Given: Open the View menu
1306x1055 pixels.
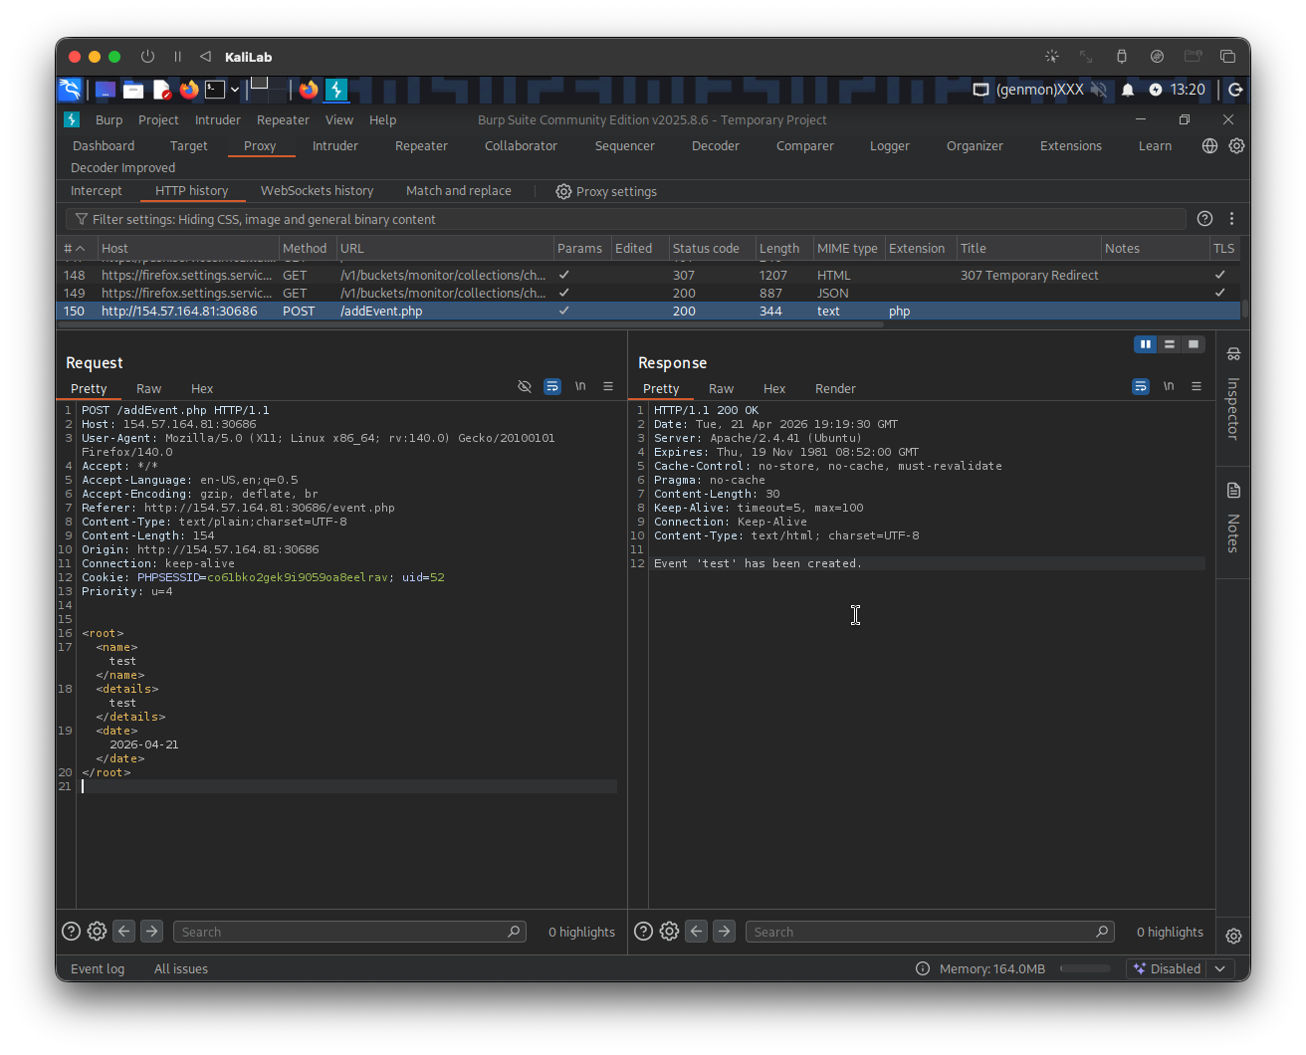Looking at the screenshot, I should point(339,120).
